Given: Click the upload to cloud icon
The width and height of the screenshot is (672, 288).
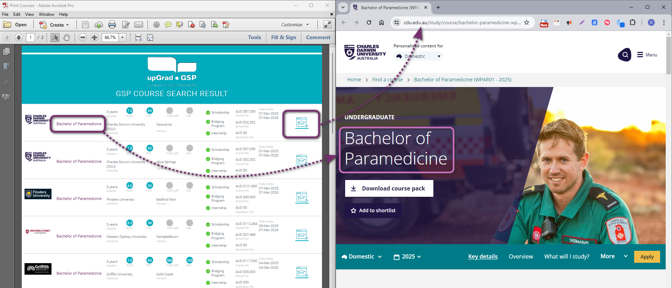Looking at the screenshot, I should (99, 25).
